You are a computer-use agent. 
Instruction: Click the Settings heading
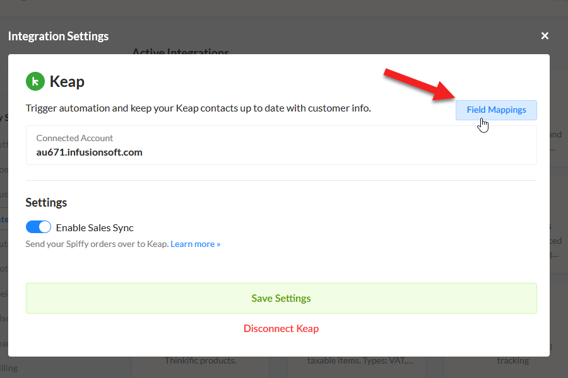tap(46, 203)
